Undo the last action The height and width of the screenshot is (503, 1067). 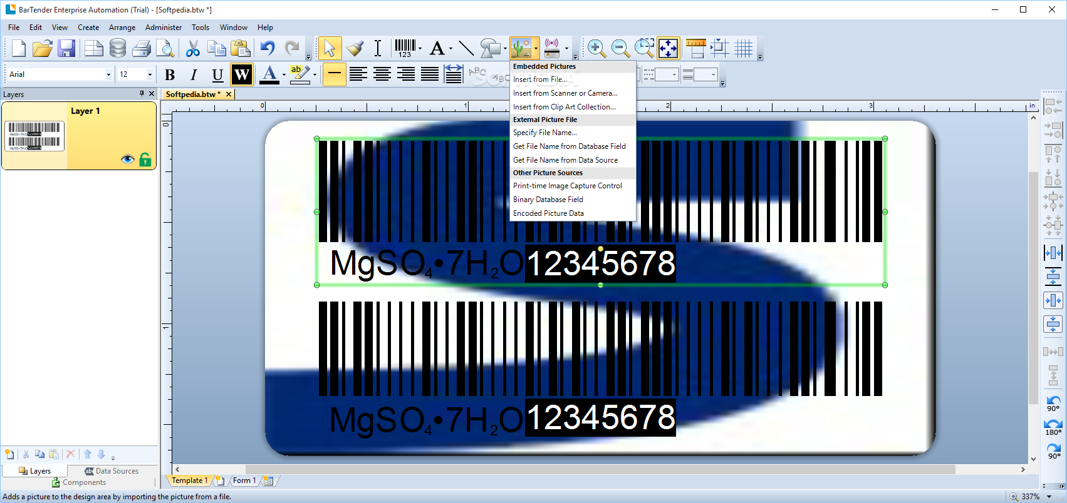(268, 48)
